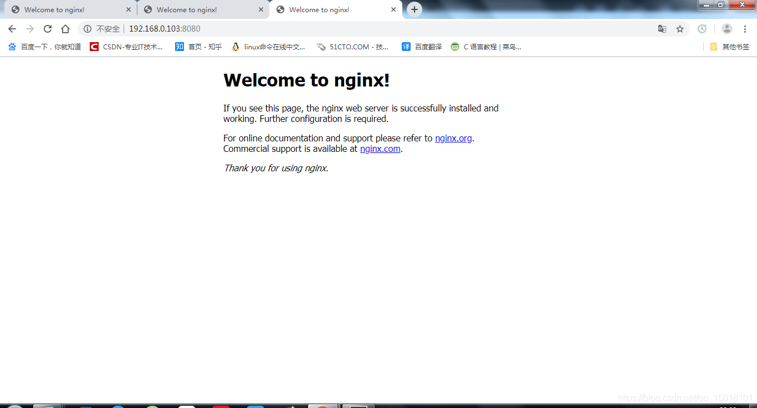Open the nginx.com link
Viewport: 757px width, 408px height.
pos(380,149)
